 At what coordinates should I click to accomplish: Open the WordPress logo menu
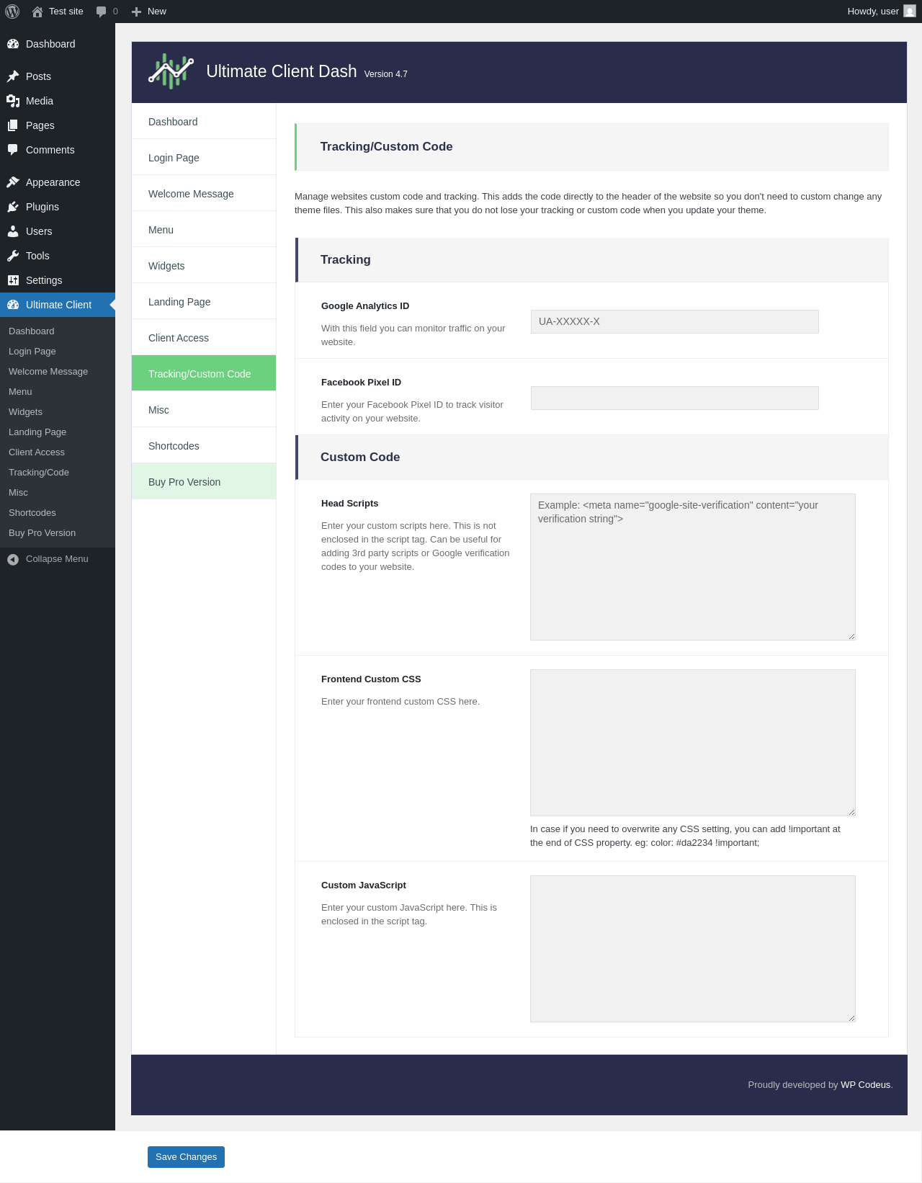[12, 12]
